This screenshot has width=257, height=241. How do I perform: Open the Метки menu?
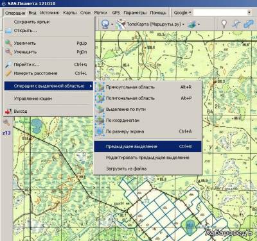(100, 13)
